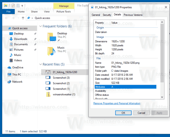Viewport: 170px width, 137px height.
Task: Select Quick access in the navigation pane
Action: 20,28
